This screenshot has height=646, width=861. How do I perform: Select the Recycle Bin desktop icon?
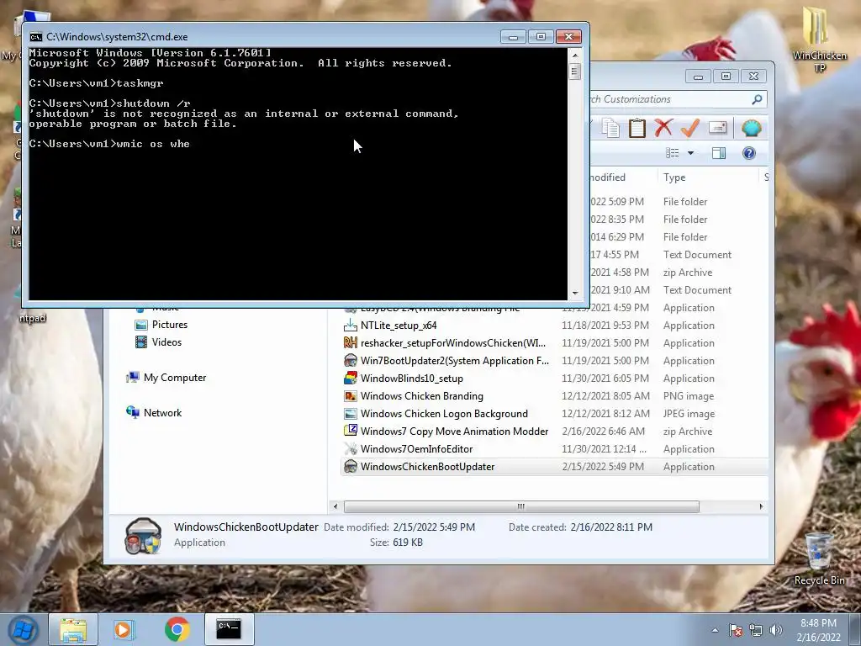(x=819, y=559)
